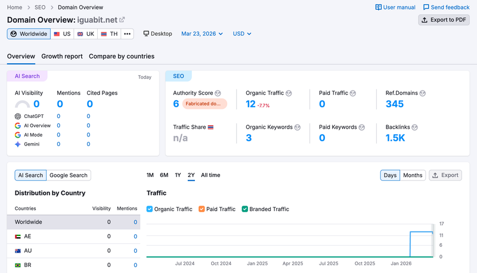477x273 pixels.
Task: Open Organic Traffic value 12
Action: point(250,104)
